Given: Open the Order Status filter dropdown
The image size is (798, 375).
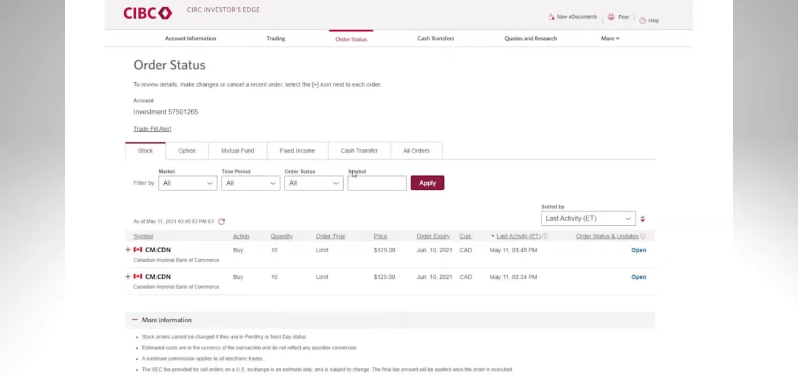Looking at the screenshot, I should [x=313, y=183].
